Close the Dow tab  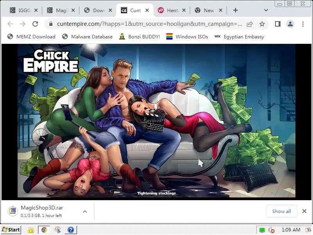[x=110, y=10]
